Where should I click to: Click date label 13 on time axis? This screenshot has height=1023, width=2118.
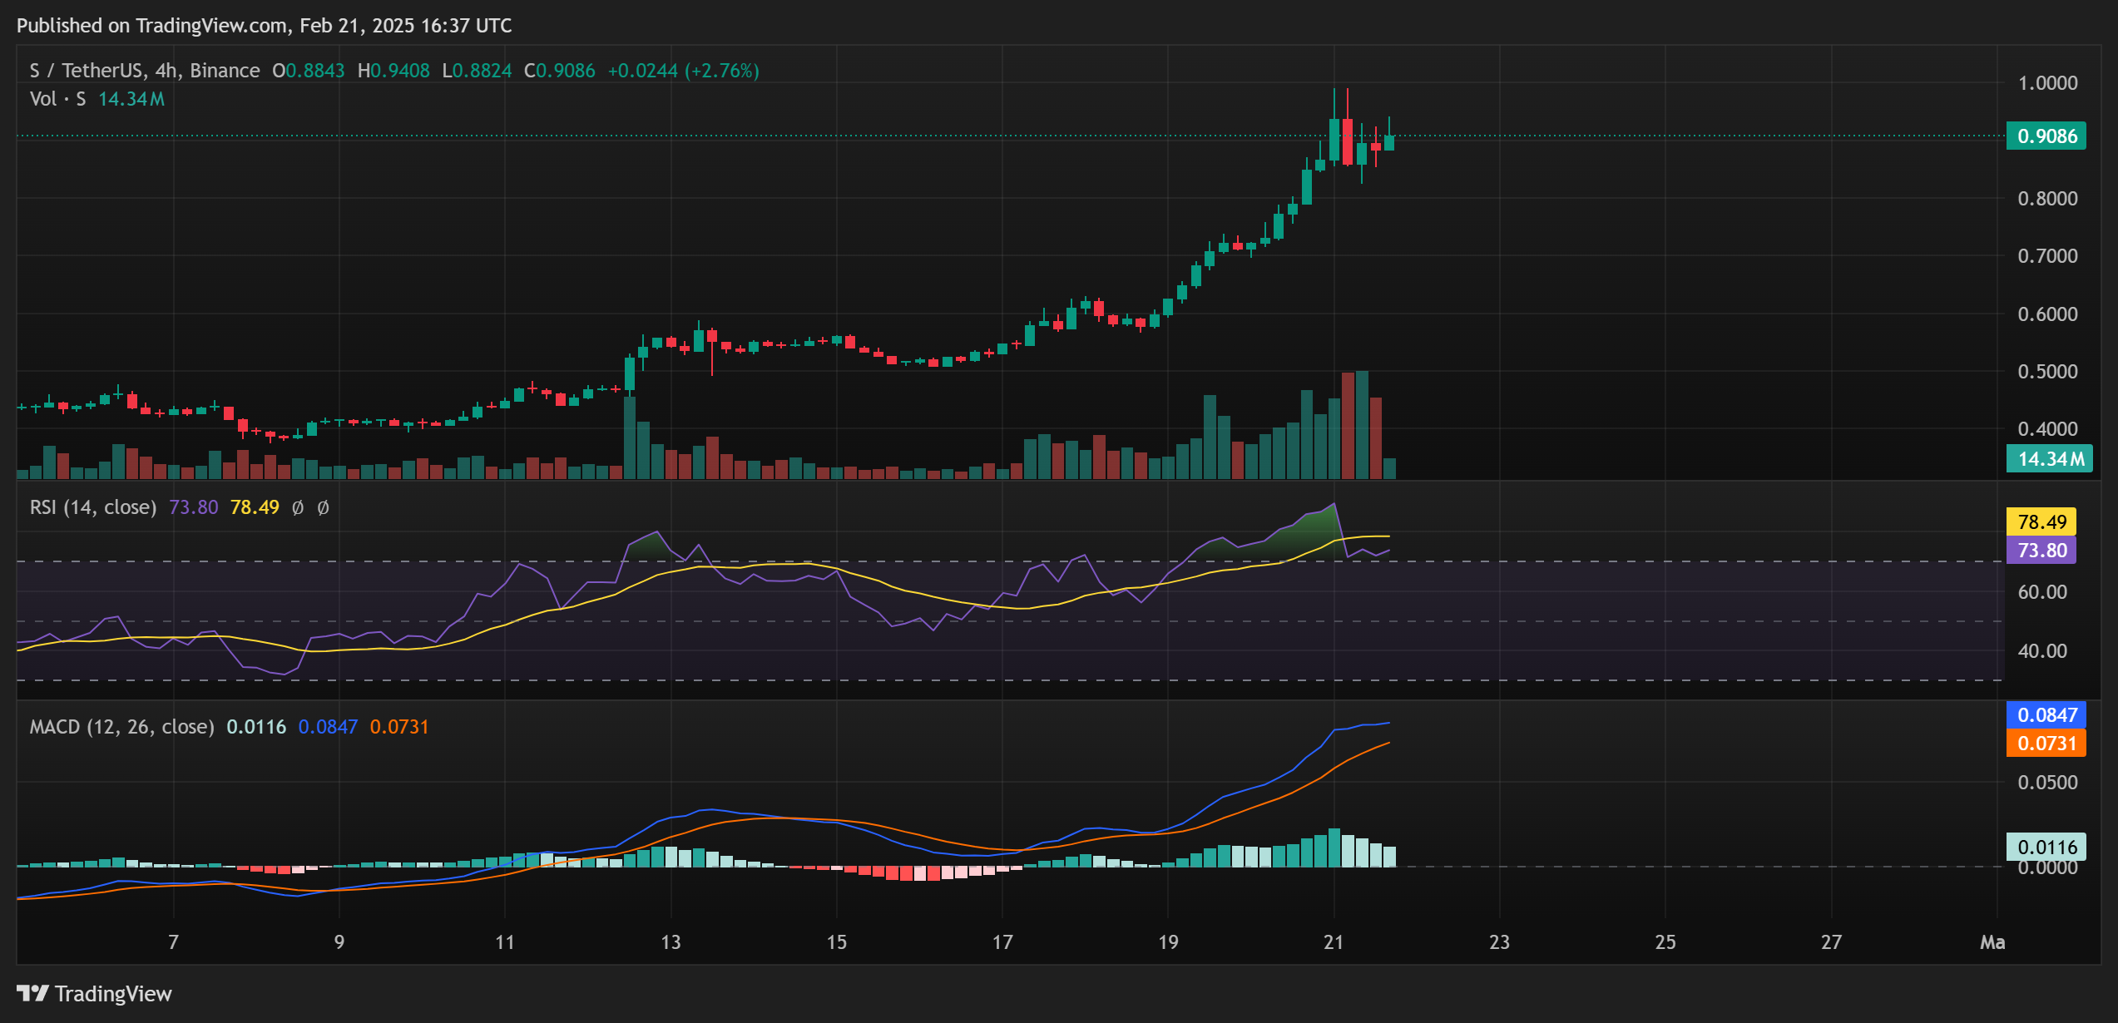coord(671,942)
